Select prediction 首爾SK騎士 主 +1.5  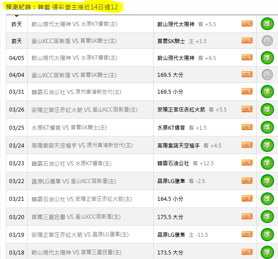click(x=182, y=41)
